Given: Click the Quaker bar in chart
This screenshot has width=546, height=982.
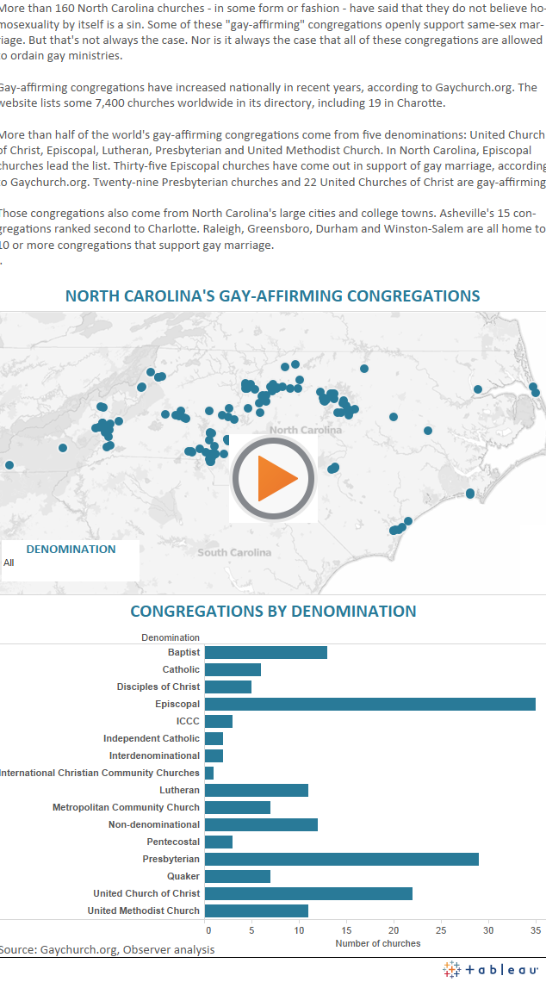Looking at the screenshot, I should click(237, 876).
